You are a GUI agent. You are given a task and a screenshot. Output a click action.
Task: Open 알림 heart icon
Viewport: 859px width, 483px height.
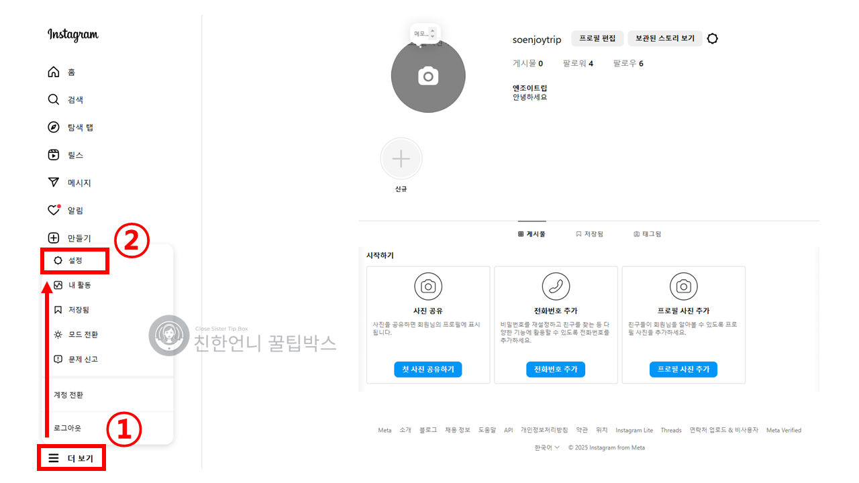coord(54,210)
